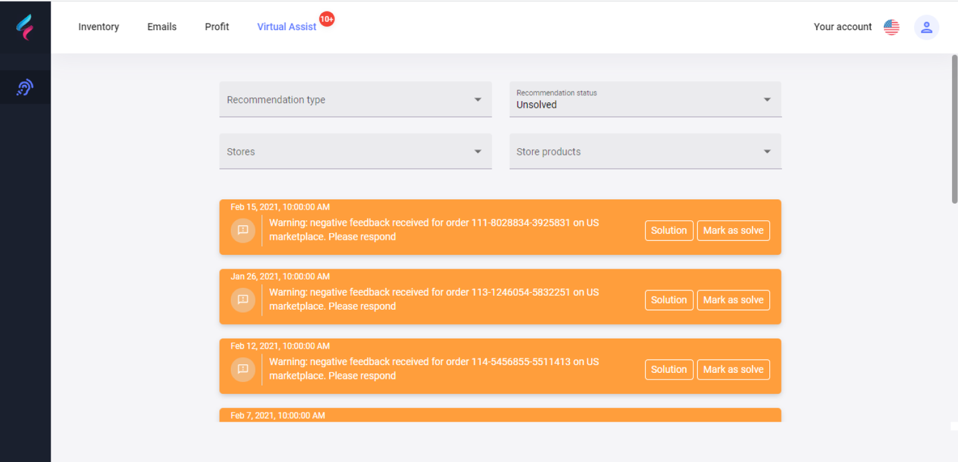This screenshot has height=462, width=958.
Task: Open the Virtual Assist sidebar icon
Action: point(25,88)
